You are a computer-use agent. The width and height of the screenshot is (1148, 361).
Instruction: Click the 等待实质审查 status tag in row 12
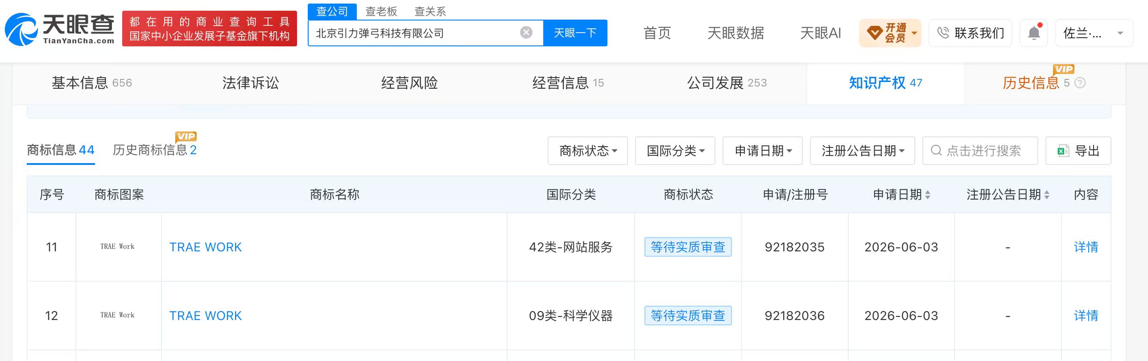point(688,316)
